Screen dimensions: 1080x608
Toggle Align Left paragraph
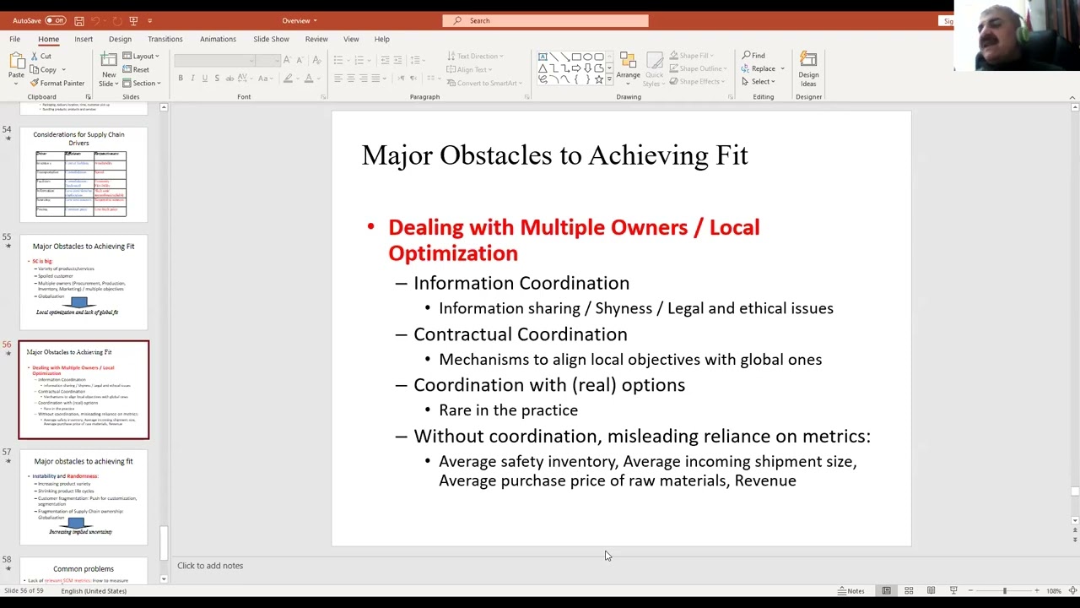click(338, 79)
